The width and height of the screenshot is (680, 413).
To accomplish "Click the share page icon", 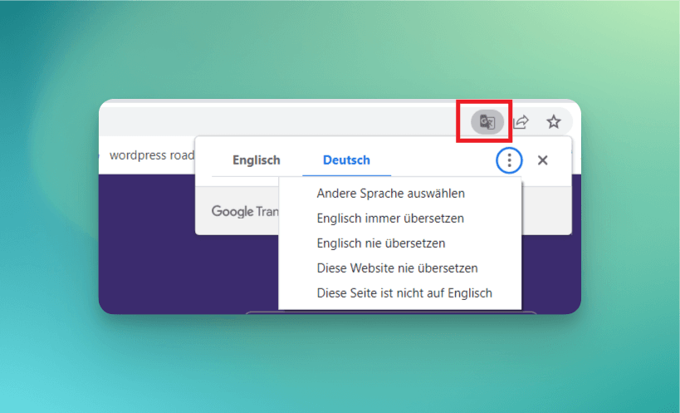I will [521, 122].
